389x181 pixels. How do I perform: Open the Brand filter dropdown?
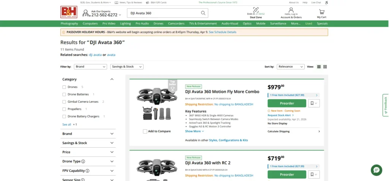coord(90,67)
